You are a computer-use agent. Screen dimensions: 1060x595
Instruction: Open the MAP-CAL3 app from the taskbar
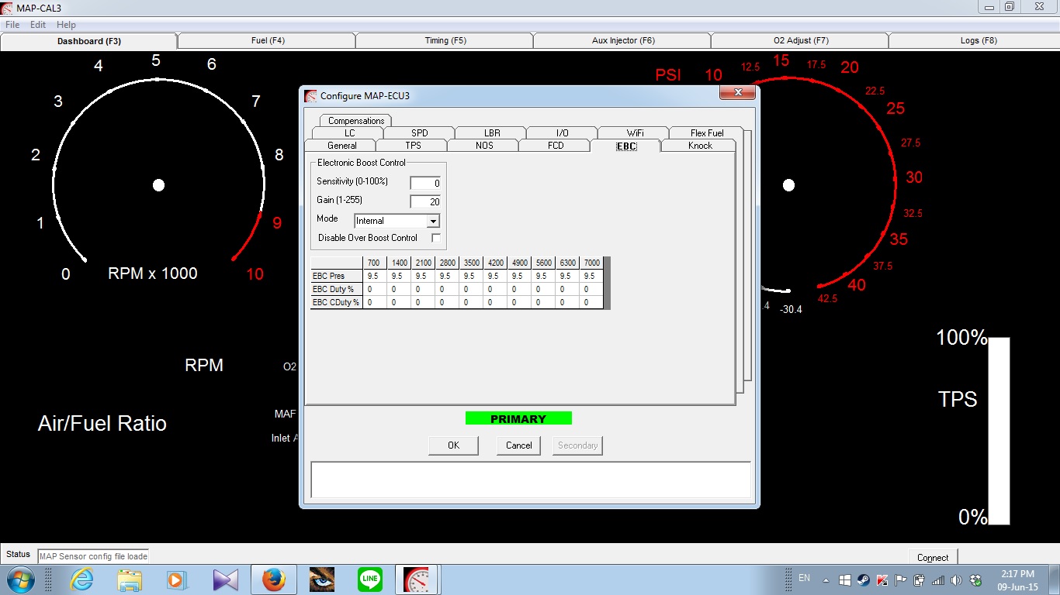[417, 579]
